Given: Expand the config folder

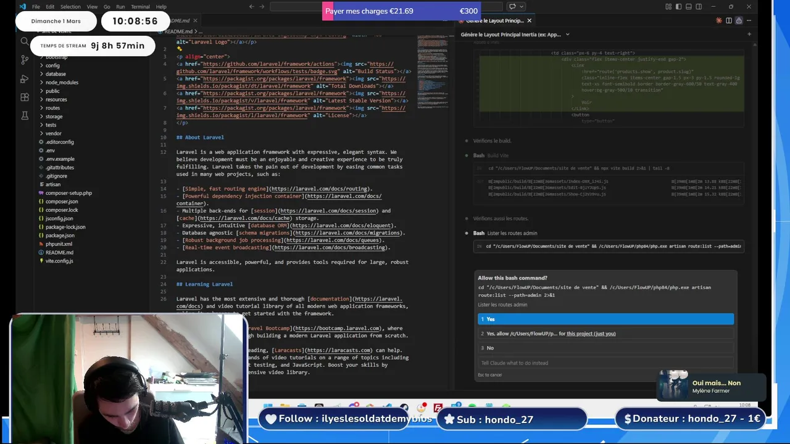Looking at the screenshot, I should pyautogui.click(x=52, y=65).
